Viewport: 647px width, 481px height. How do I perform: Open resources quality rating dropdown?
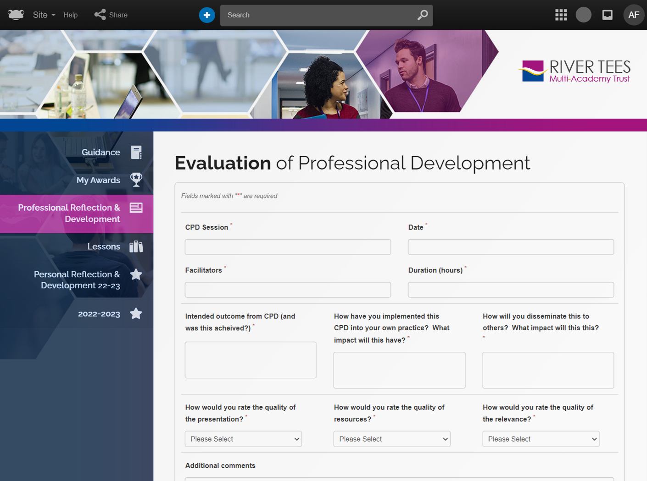[x=392, y=439]
